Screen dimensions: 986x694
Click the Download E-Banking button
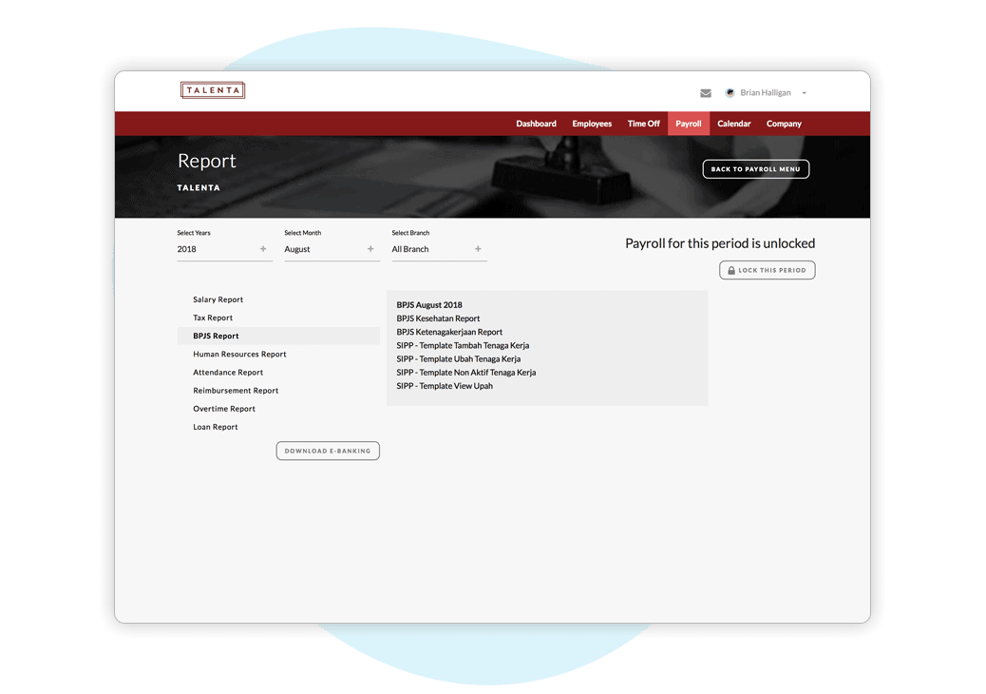click(x=328, y=451)
